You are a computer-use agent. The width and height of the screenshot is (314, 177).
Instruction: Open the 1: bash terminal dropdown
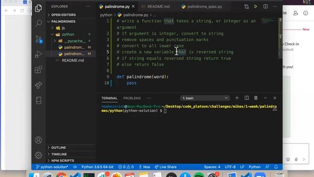click(205, 98)
